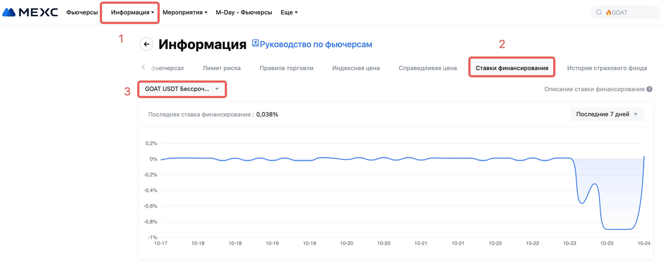Image resolution: width=667 pixels, height=266 pixels.
Task: Switch to Правила торговли tab
Action: (286, 68)
